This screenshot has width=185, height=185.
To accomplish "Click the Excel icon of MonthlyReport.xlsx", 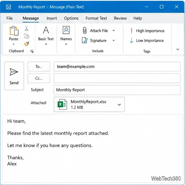I will (62, 104).
